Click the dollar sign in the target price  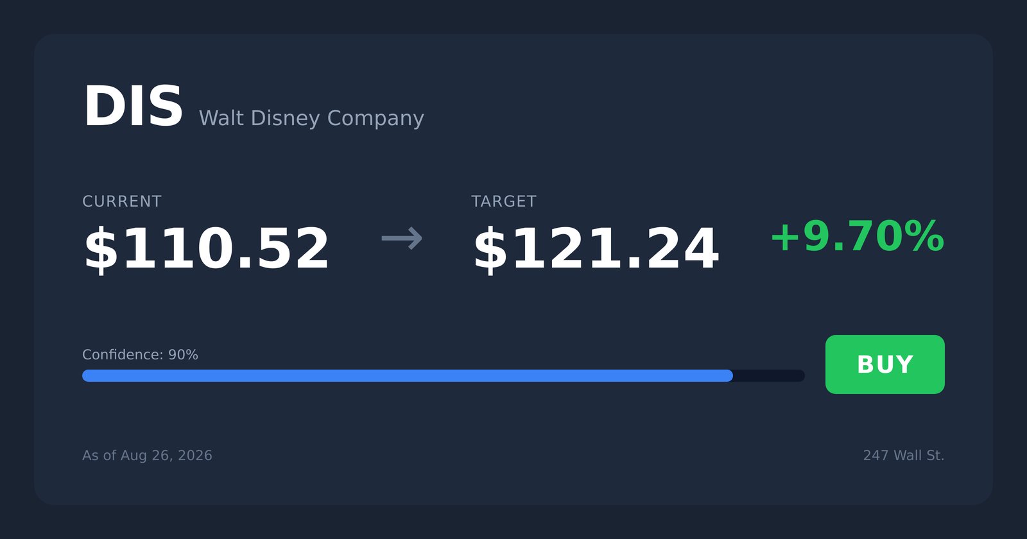pyautogui.click(x=490, y=250)
